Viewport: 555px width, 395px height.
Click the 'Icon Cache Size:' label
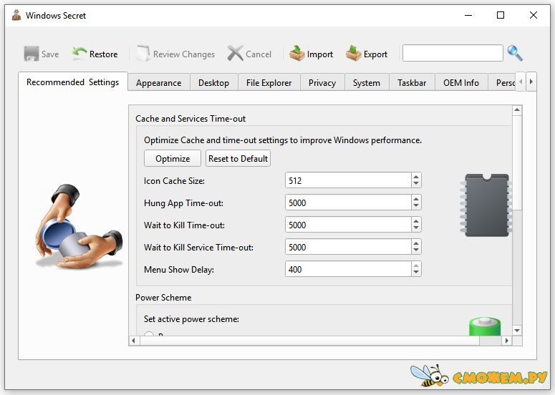click(175, 181)
